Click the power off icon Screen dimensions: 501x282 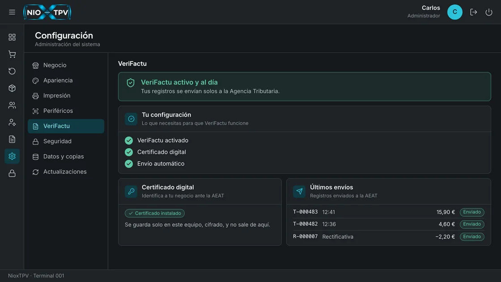[489, 12]
